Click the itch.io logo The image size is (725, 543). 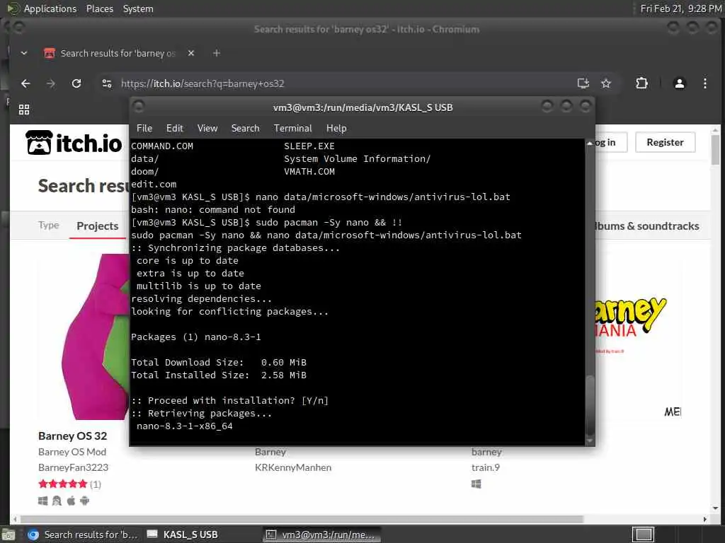74,142
